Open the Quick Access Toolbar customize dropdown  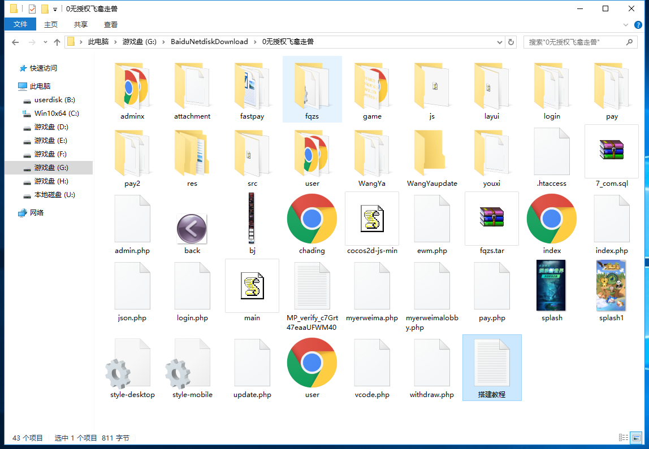point(55,9)
